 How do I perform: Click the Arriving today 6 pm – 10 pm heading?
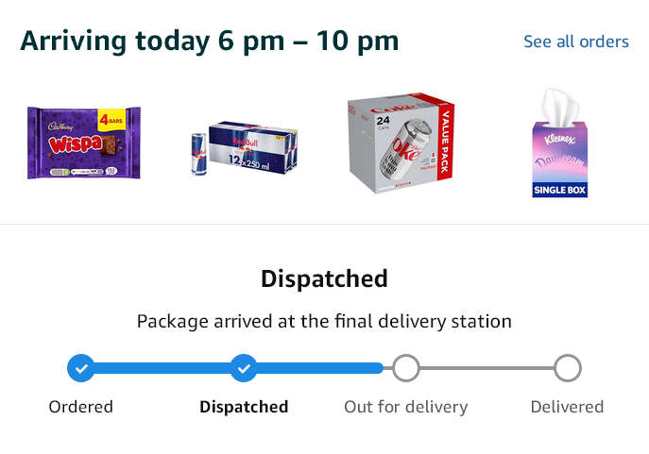tap(210, 42)
